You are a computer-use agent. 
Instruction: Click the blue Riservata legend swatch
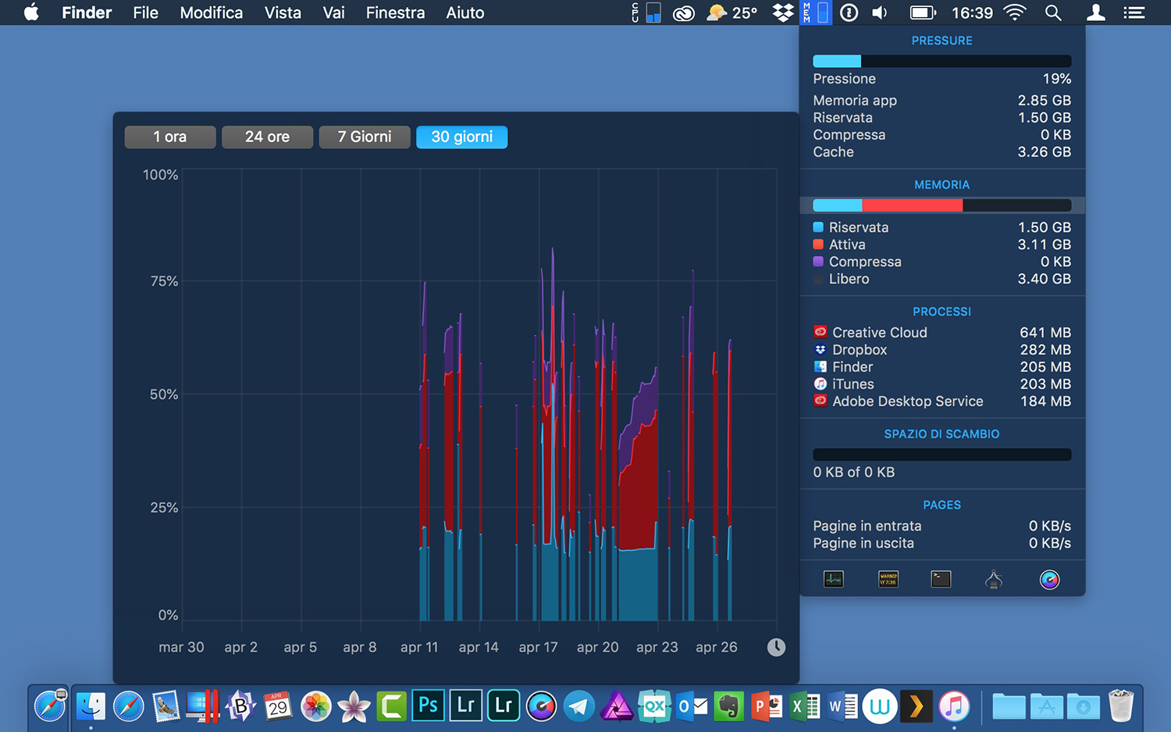click(x=818, y=227)
